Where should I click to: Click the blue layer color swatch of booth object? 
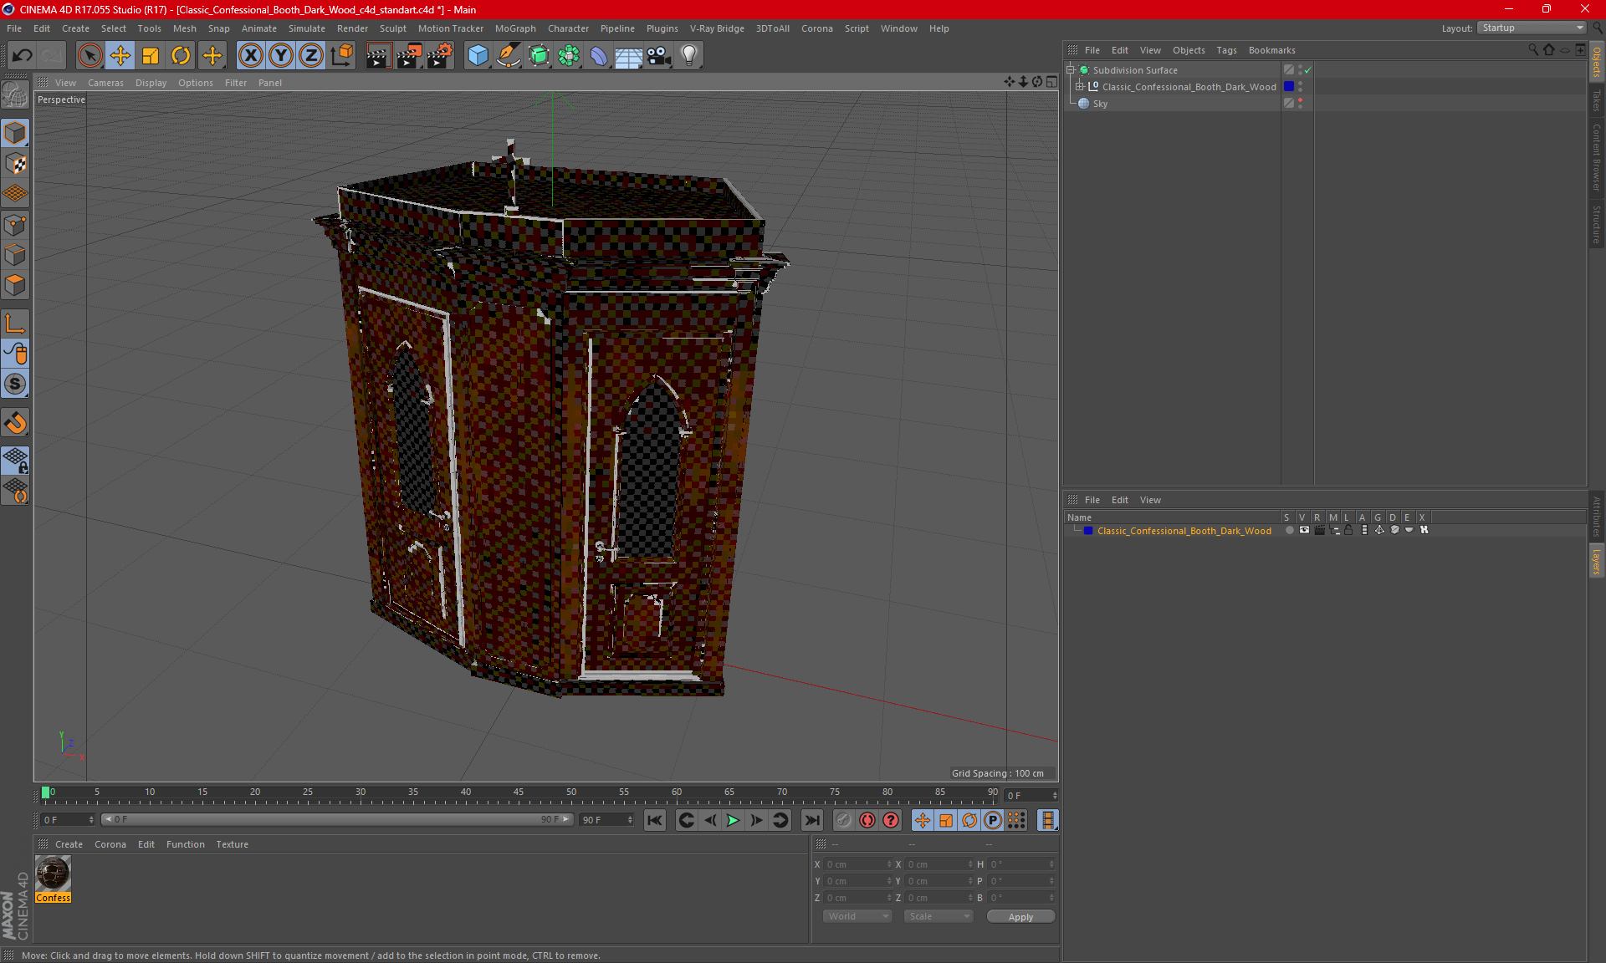pyautogui.click(x=1289, y=86)
